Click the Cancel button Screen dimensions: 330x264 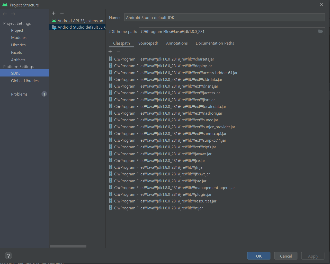286,256
